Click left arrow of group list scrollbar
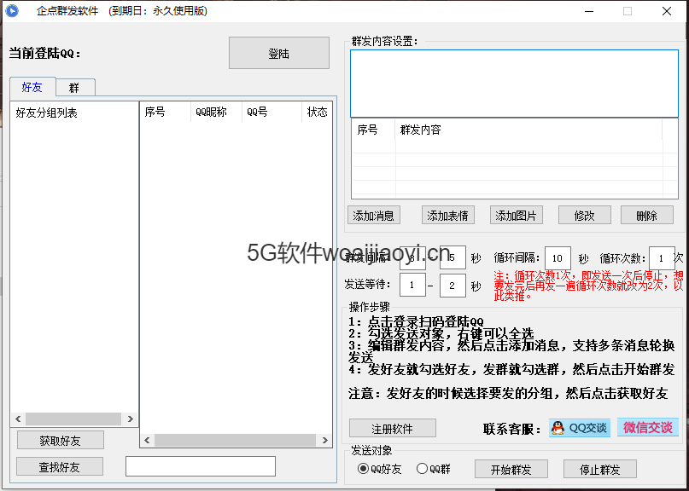689x491 pixels. point(18,419)
